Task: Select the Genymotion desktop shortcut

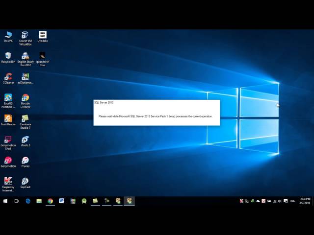Action: pyautogui.click(x=8, y=162)
